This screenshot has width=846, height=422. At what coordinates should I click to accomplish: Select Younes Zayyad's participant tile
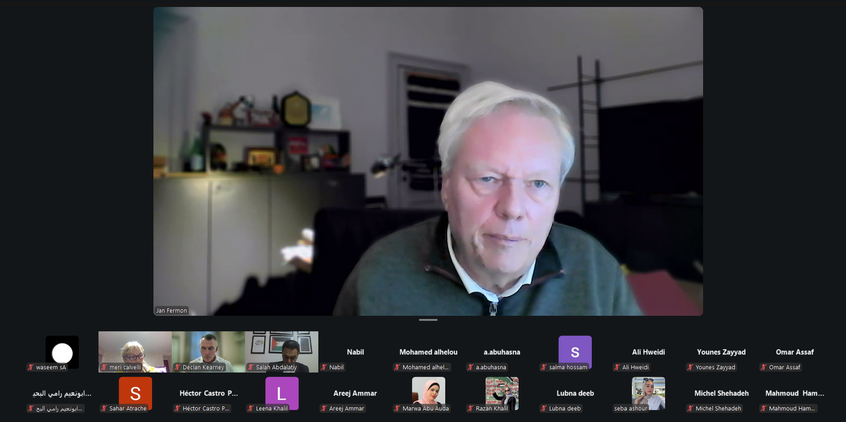point(721,352)
